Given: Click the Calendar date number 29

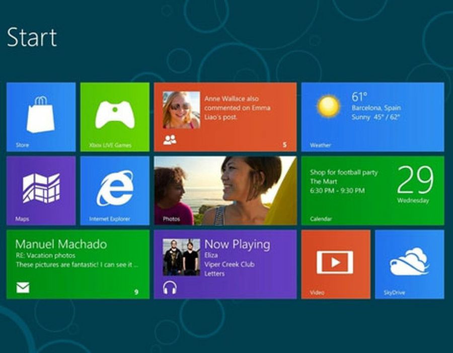Looking at the screenshot, I should 415,180.
